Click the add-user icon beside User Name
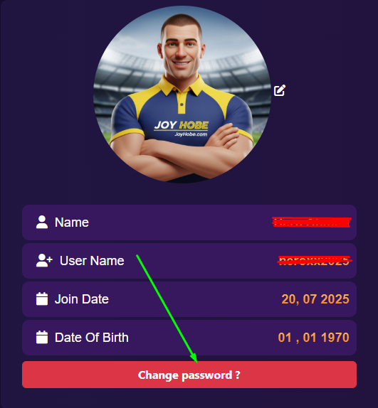 pyautogui.click(x=44, y=260)
